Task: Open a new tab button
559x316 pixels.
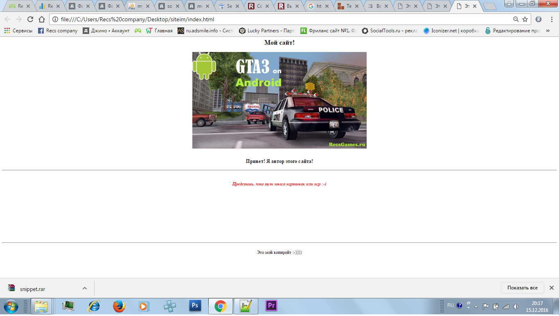Action: point(489,7)
